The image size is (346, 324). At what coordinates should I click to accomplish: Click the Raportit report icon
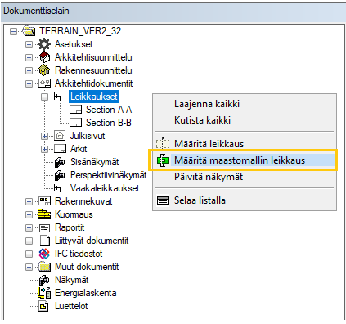44,227
